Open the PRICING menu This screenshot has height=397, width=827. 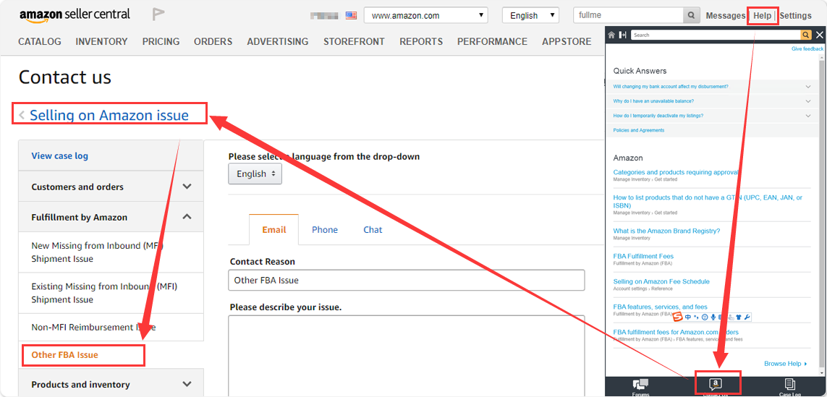click(161, 42)
